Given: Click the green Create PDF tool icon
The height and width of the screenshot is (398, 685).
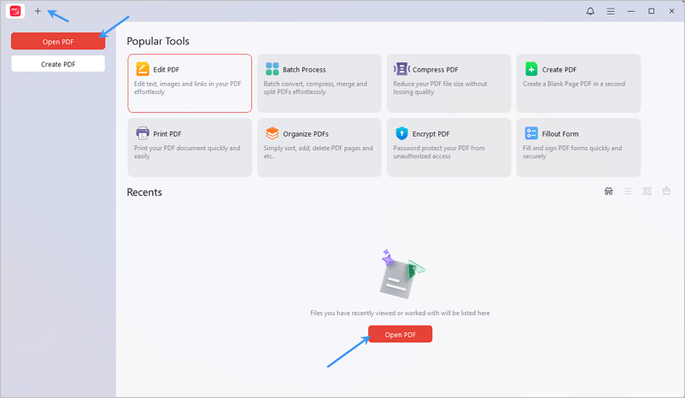Looking at the screenshot, I should click(x=531, y=69).
